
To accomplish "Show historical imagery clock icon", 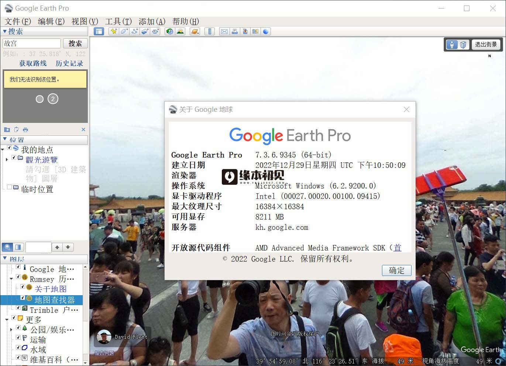I will pos(170,31).
